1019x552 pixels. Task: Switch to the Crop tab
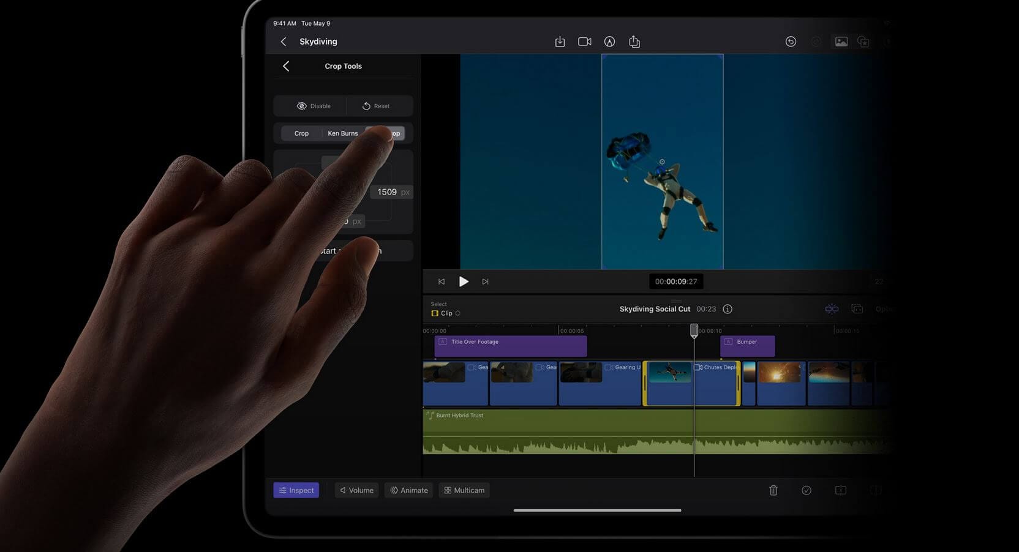[301, 133]
